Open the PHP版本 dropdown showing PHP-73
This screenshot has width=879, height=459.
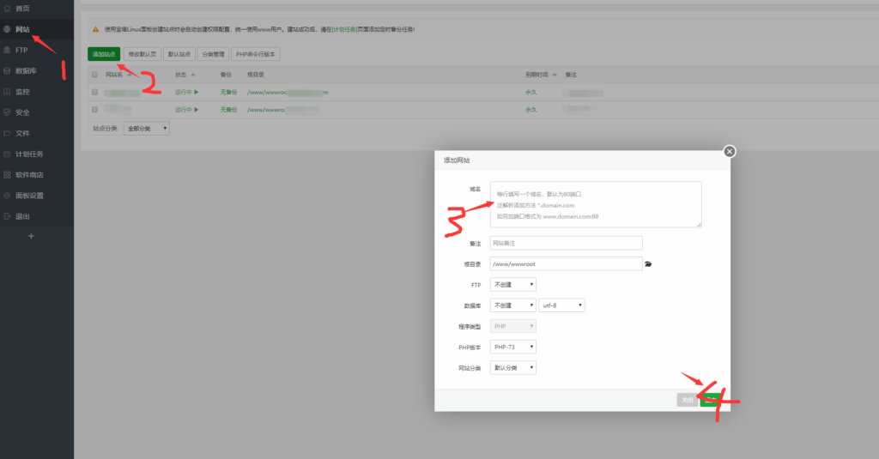pos(513,347)
